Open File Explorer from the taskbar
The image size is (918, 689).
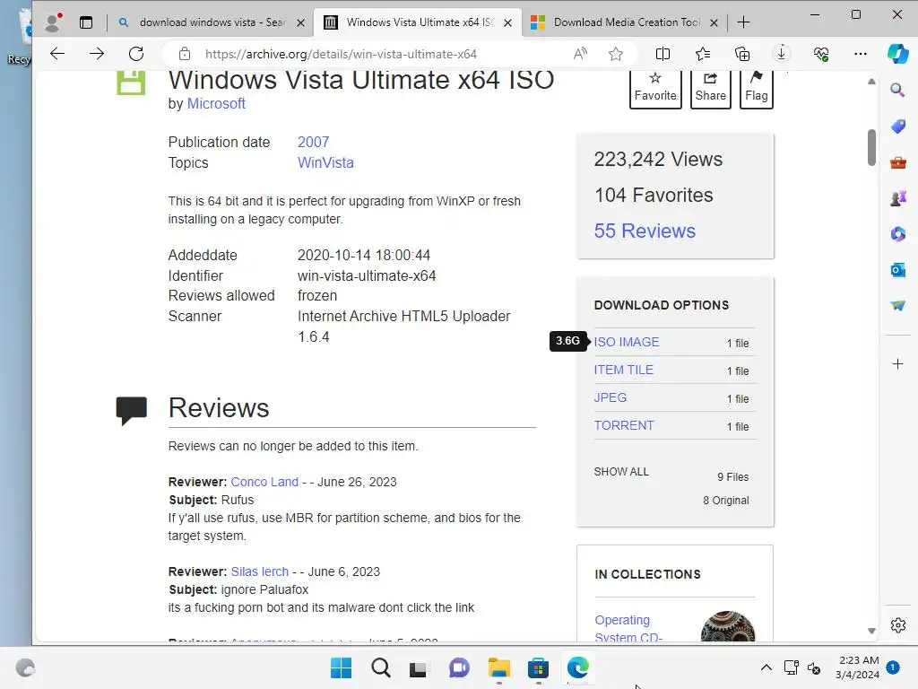pos(498,667)
